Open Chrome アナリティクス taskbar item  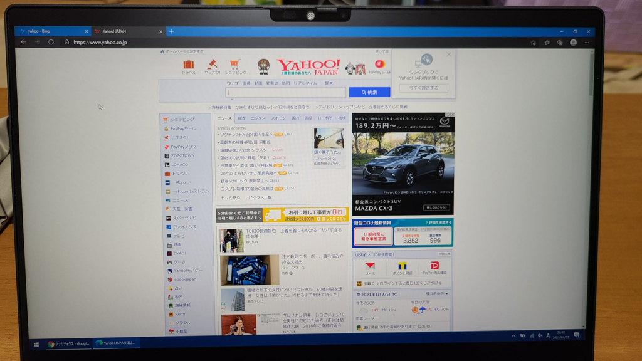click(68, 344)
